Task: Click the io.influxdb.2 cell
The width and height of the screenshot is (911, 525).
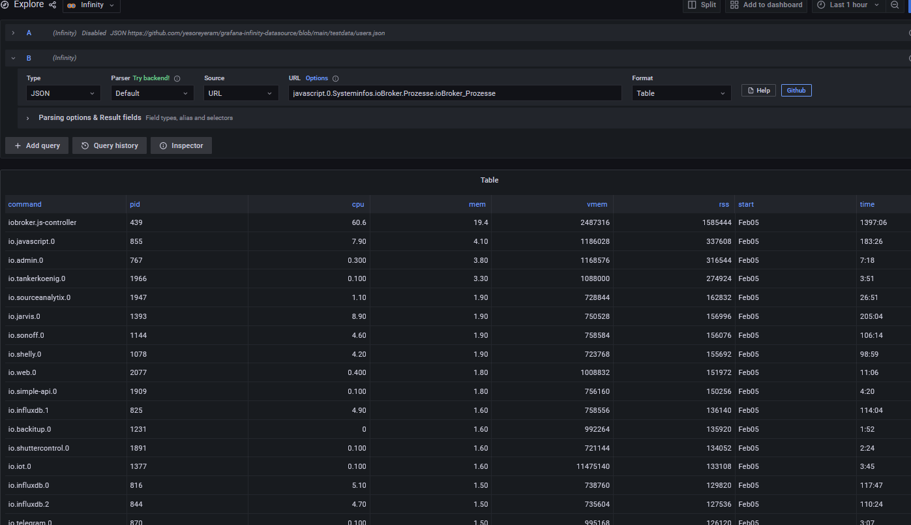Action: pyautogui.click(x=66, y=504)
